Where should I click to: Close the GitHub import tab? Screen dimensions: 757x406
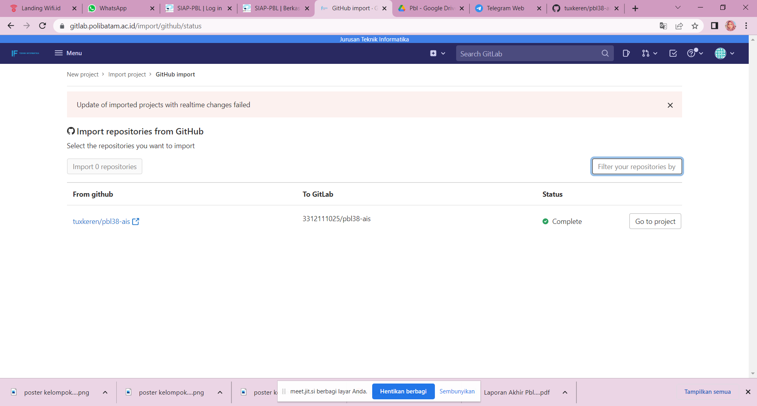click(384, 8)
